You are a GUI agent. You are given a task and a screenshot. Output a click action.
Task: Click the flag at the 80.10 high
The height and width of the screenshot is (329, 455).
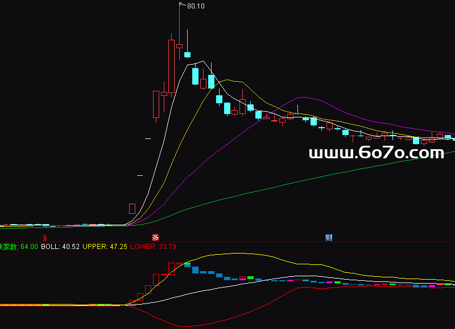181,5
